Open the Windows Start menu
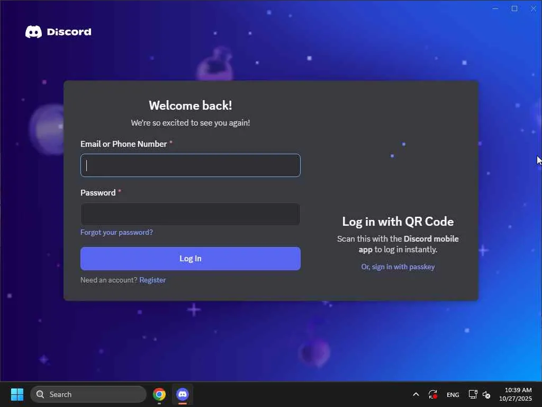Screen dimensions: 542x407 [x=17, y=394]
